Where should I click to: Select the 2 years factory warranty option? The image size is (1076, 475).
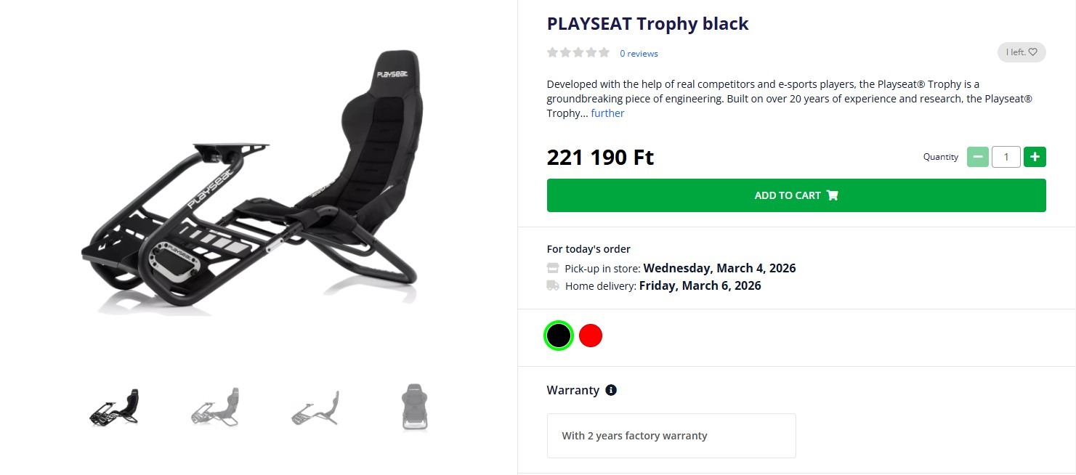671,436
